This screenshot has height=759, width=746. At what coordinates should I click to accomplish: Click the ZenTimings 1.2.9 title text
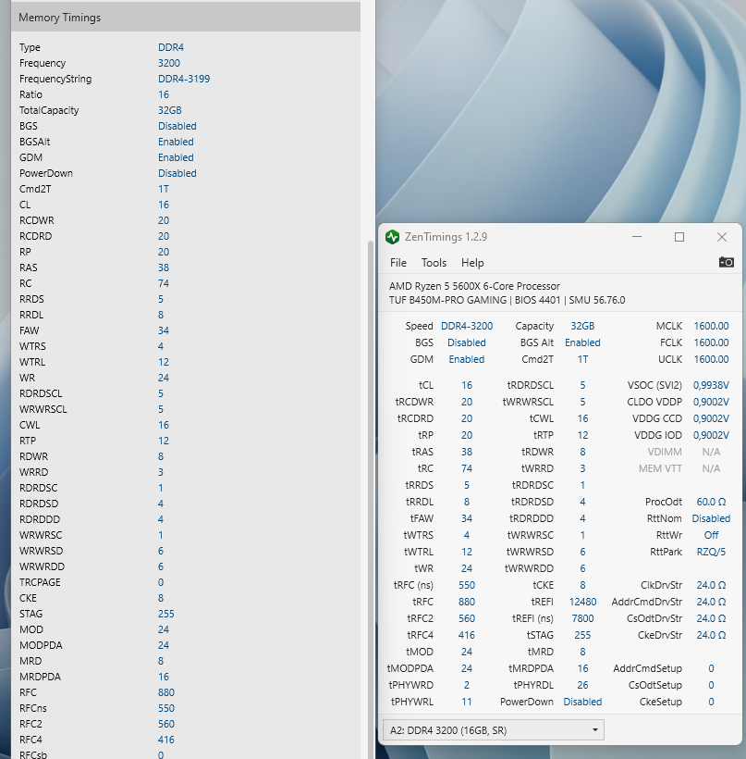[x=446, y=237]
